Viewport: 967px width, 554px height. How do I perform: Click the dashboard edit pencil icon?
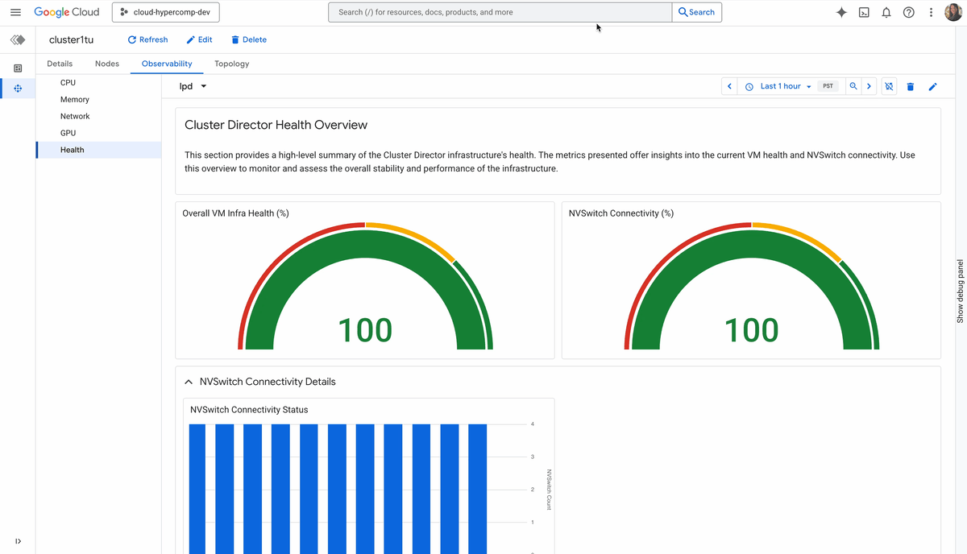coord(932,86)
